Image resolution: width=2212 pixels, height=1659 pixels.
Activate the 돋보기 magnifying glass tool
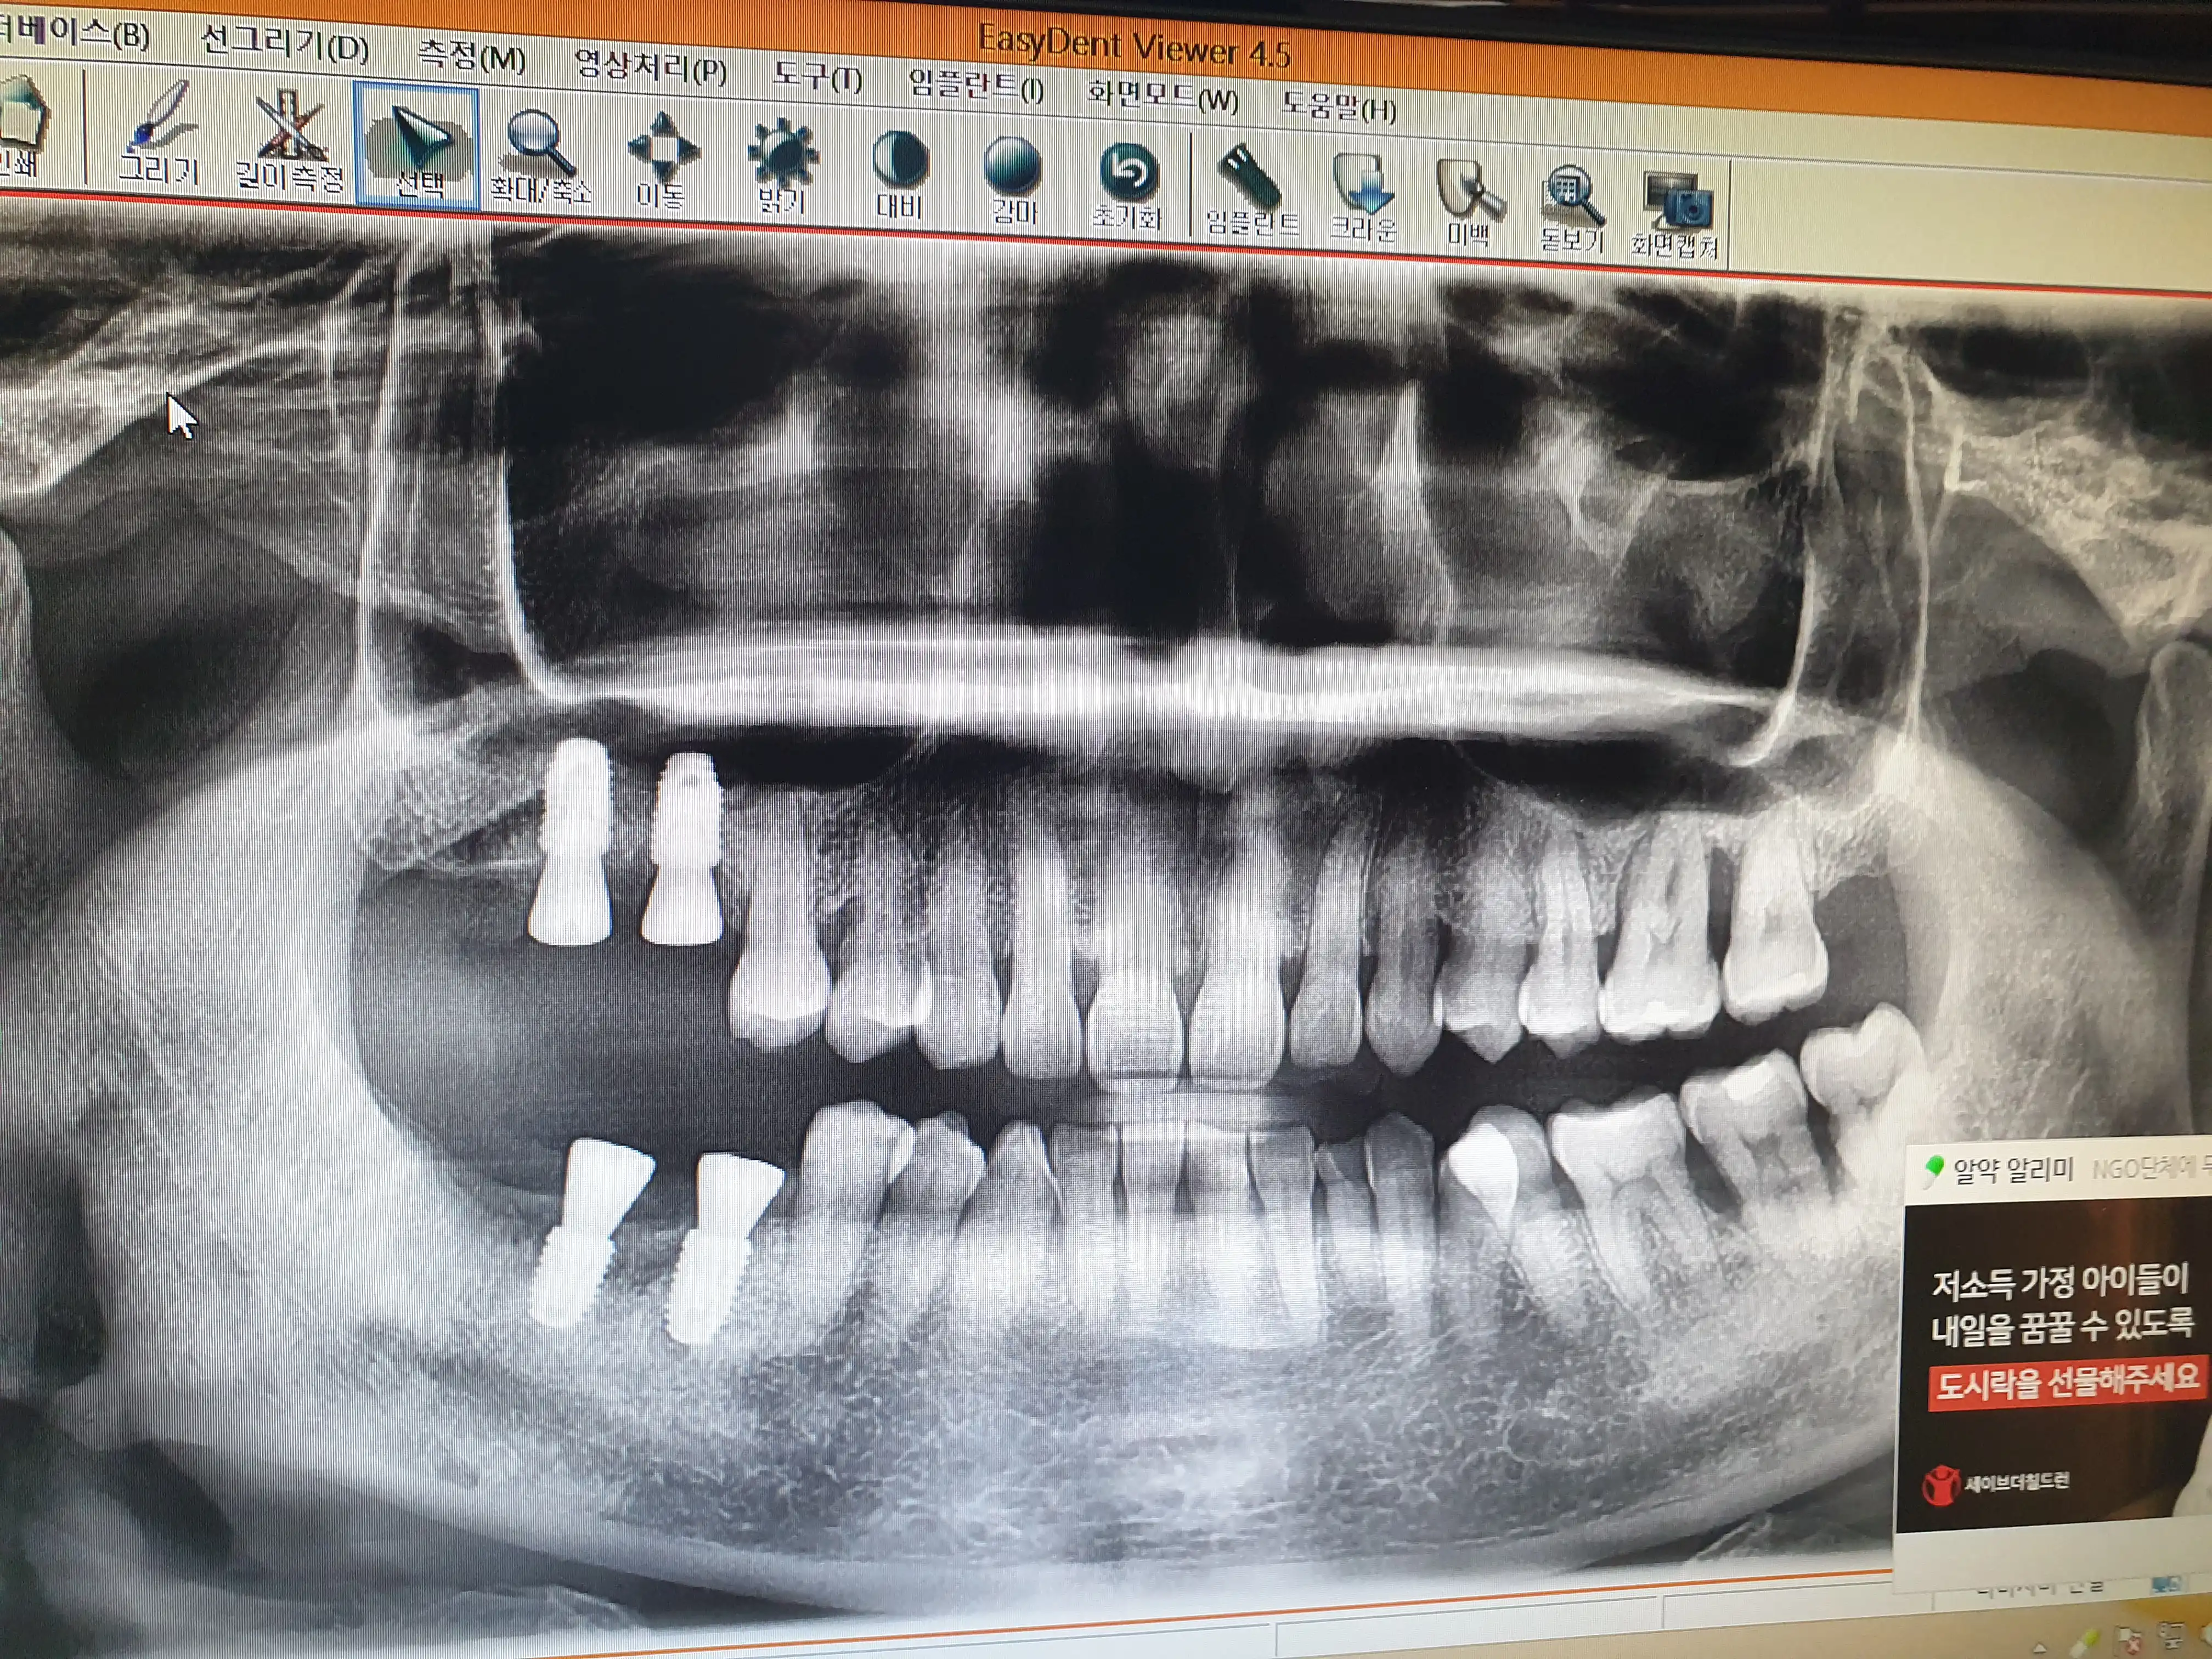tap(1573, 208)
